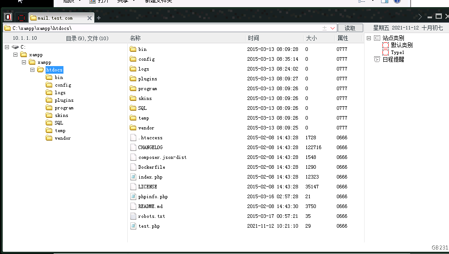449x254 pixels.
Task: Click the IP address 10.1.1.10 label
Action: click(x=25, y=38)
